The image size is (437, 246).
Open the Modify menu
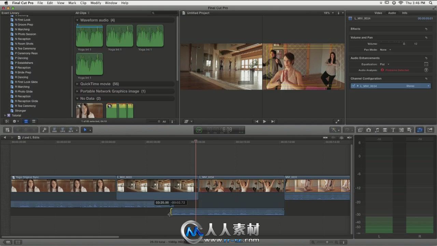point(96,3)
